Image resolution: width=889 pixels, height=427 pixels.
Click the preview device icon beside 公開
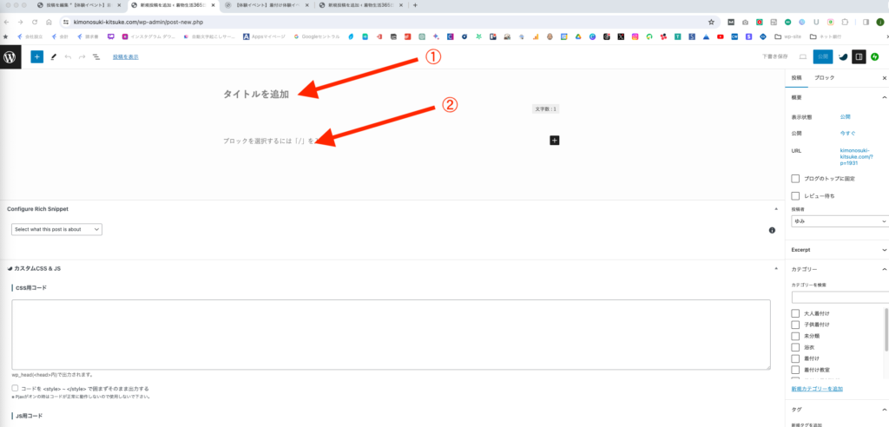coord(802,56)
